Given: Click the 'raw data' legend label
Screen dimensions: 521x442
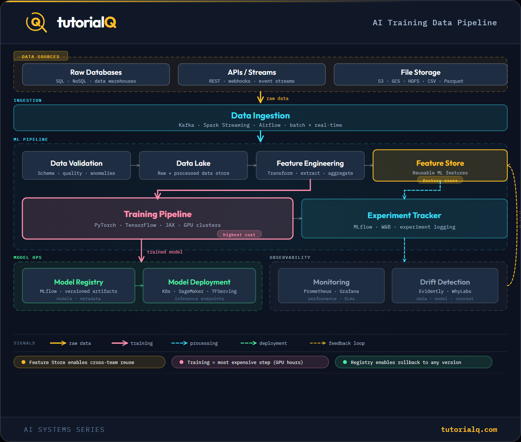Looking at the screenshot, I should click(80, 343).
